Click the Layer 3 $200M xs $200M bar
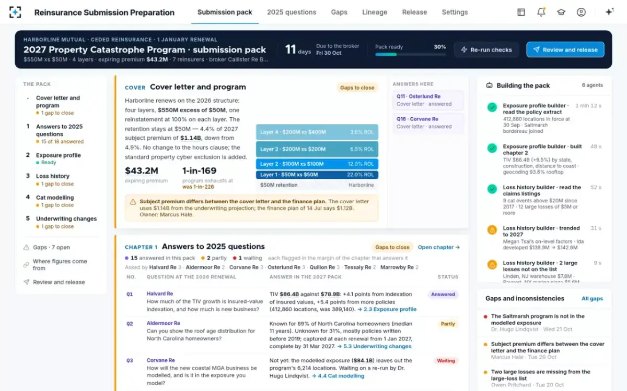The height and width of the screenshot is (391, 627). point(317,149)
